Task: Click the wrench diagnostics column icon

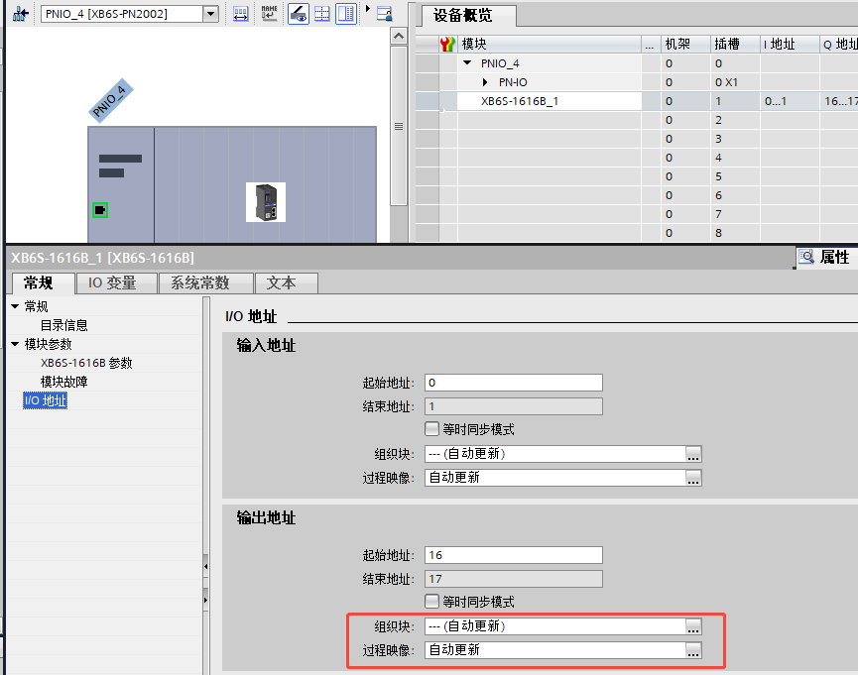Action: click(446, 44)
